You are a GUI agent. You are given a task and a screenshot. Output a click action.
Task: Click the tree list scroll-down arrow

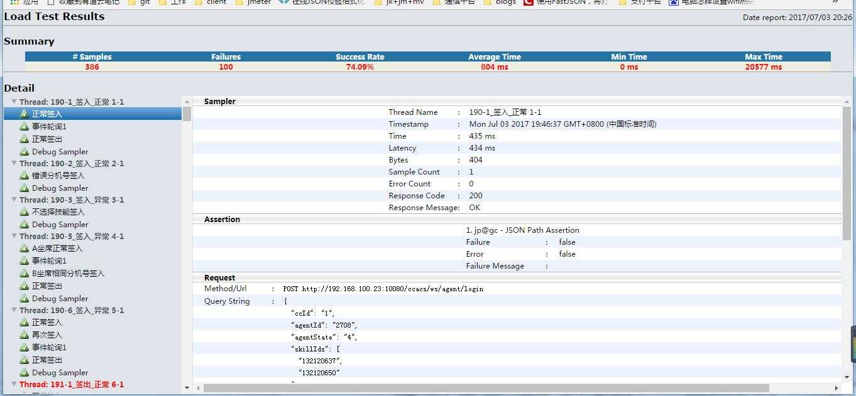[187, 388]
